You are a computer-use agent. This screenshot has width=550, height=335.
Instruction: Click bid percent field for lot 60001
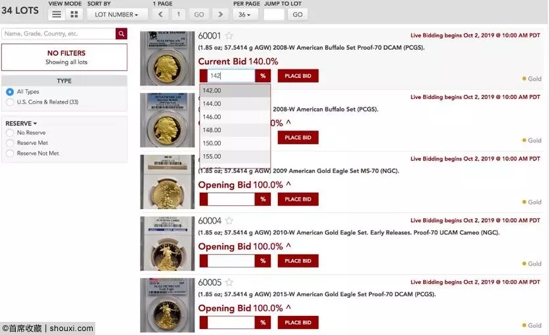click(x=231, y=76)
